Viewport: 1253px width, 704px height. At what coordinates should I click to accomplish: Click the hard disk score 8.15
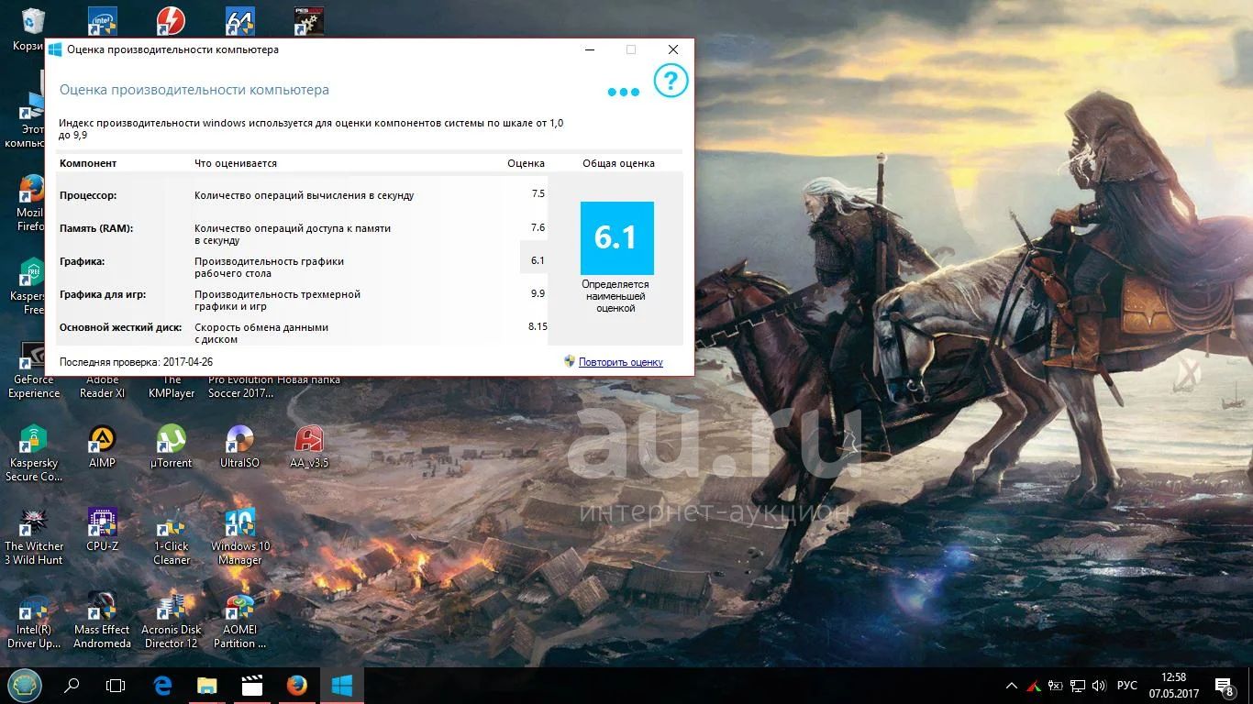pos(538,326)
